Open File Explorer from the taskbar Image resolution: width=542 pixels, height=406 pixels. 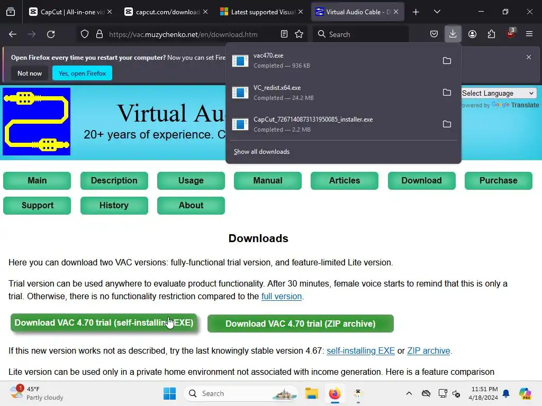coord(311,393)
